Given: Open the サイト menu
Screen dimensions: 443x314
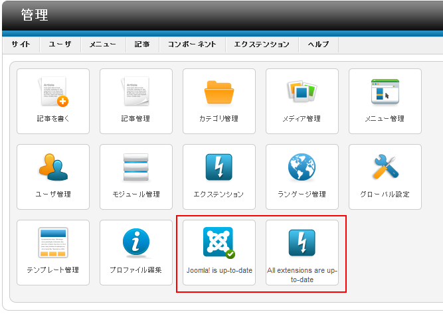Looking at the screenshot, I should pyautogui.click(x=21, y=44).
